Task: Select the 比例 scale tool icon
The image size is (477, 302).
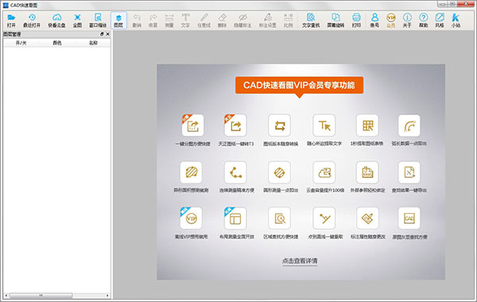Action: coord(288,21)
